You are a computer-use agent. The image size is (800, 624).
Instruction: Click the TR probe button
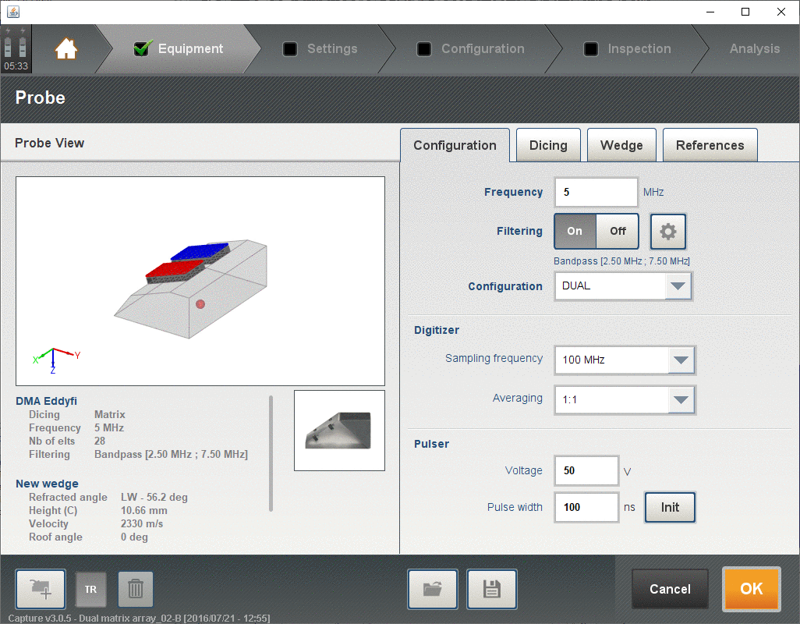pyautogui.click(x=90, y=589)
